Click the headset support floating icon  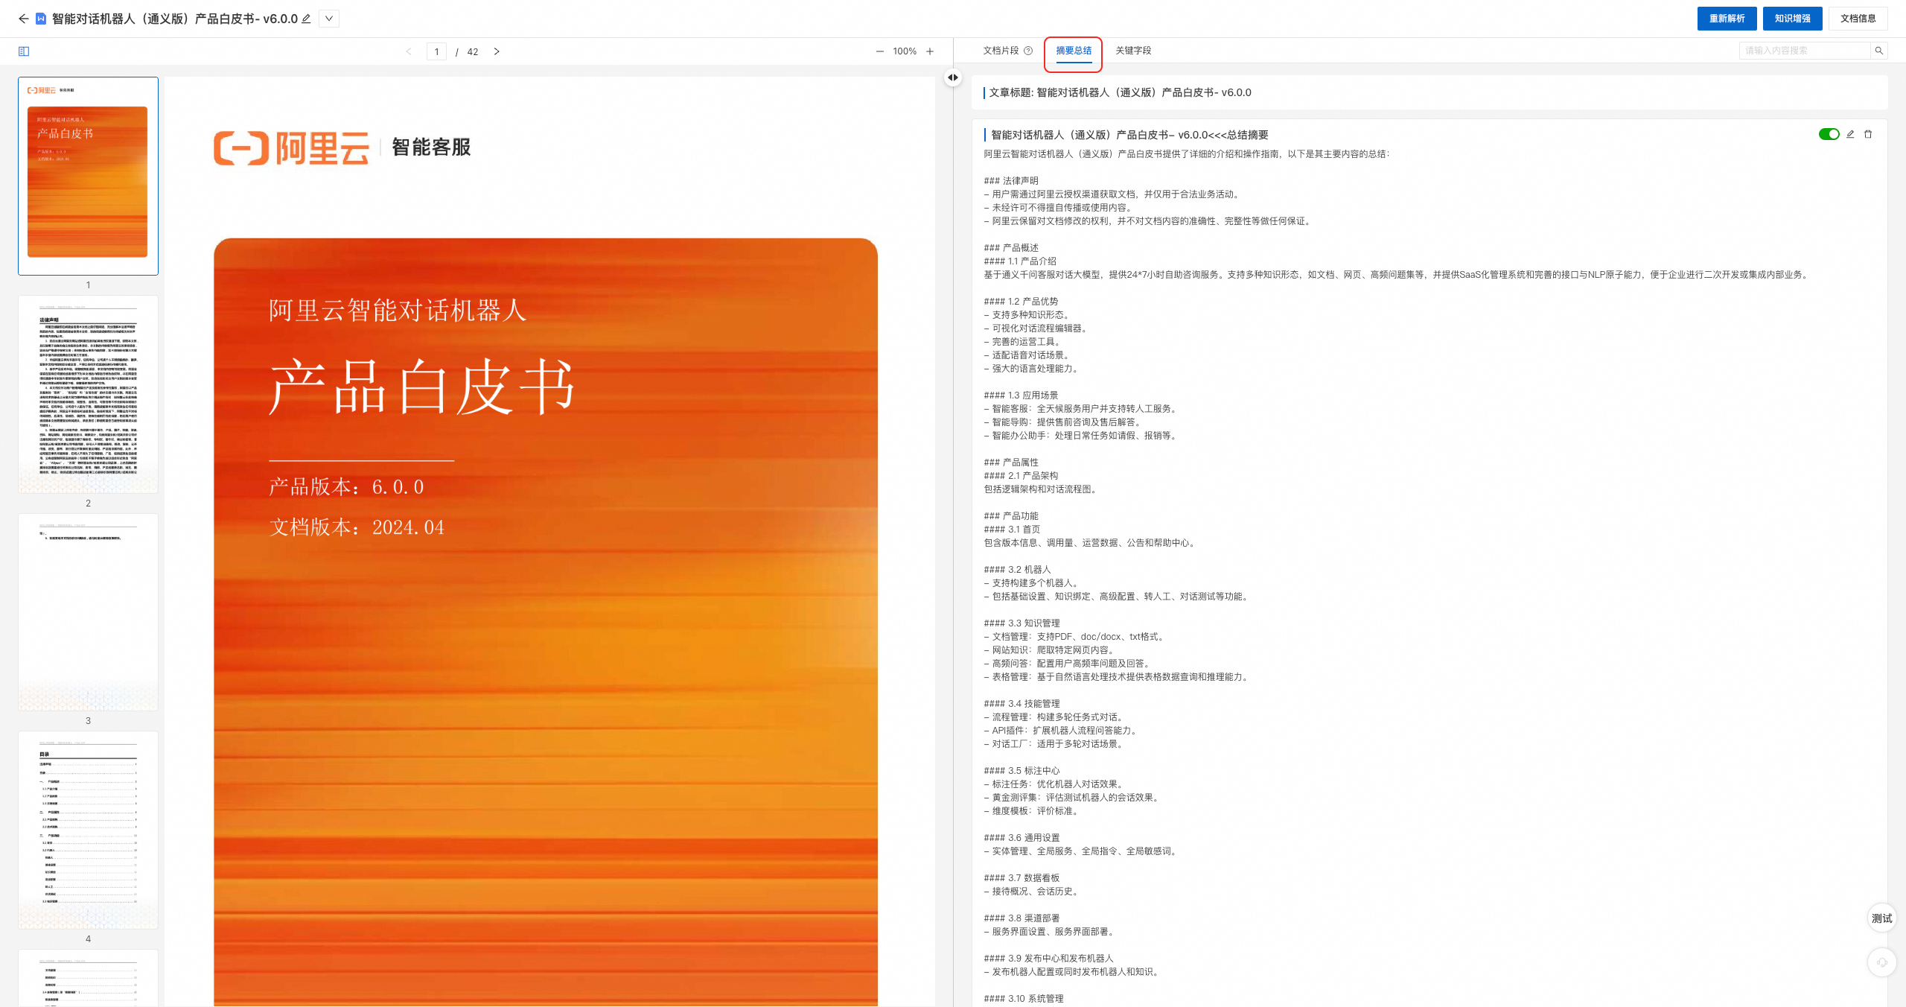click(x=1881, y=962)
